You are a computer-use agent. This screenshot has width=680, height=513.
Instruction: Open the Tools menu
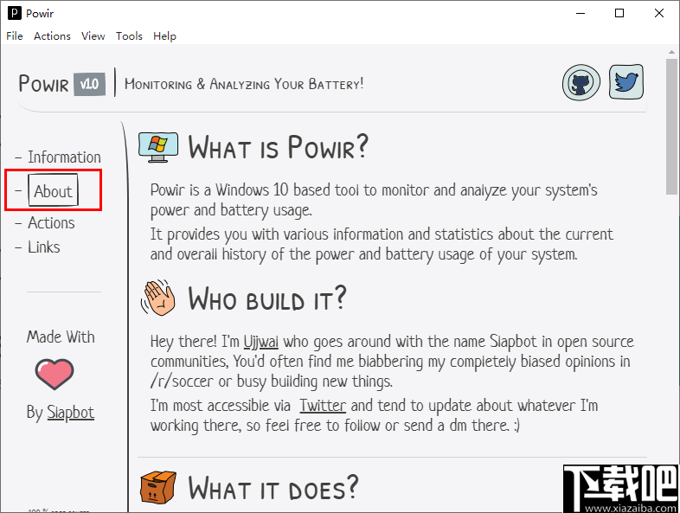click(129, 36)
